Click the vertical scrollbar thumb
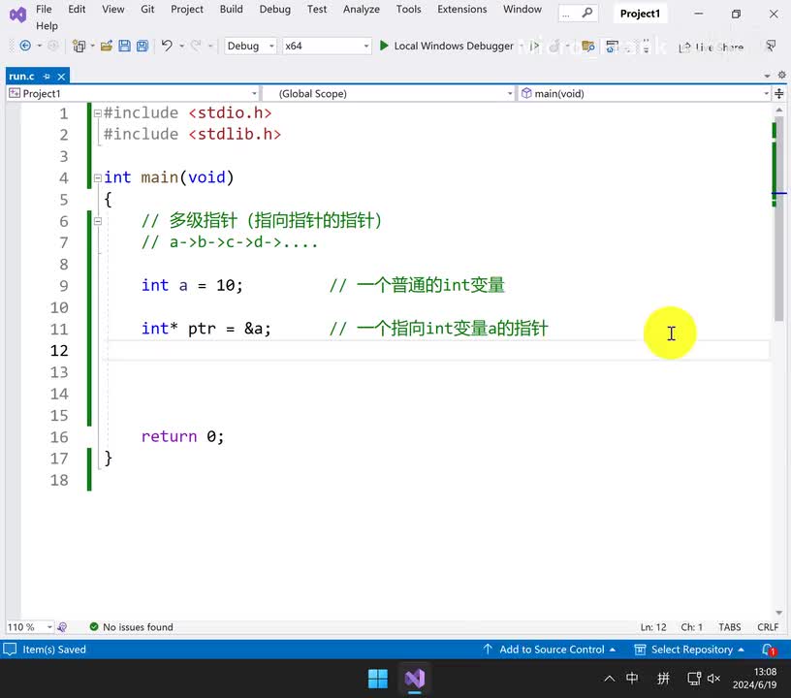791x698 pixels. (x=779, y=219)
